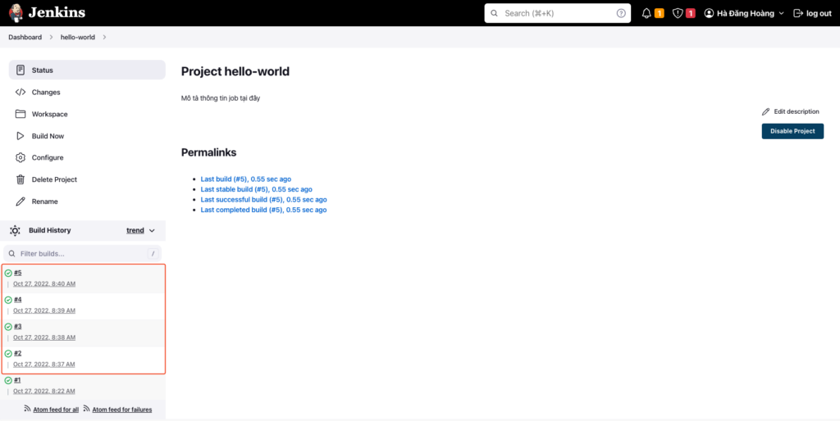Open the Jenkins home title link

click(57, 13)
